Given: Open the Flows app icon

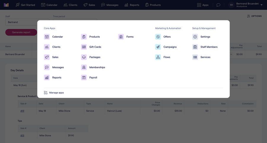Looking at the screenshot, I should pyautogui.click(x=158, y=57).
